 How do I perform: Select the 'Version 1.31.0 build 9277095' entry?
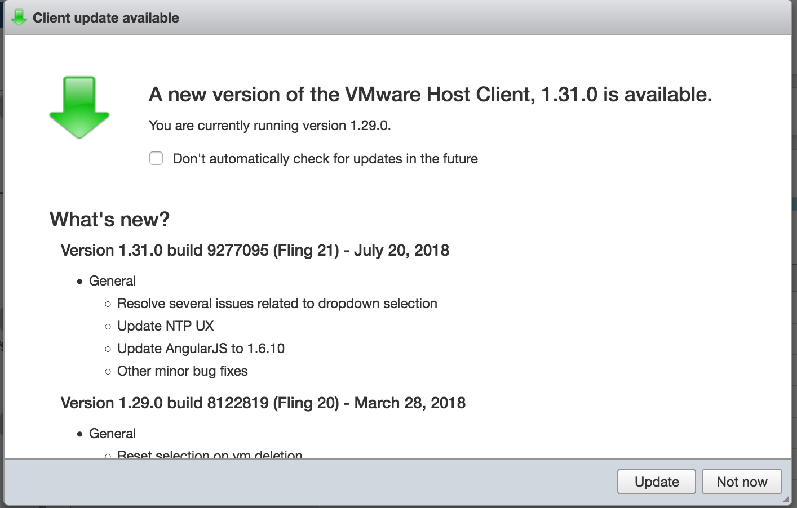254,250
